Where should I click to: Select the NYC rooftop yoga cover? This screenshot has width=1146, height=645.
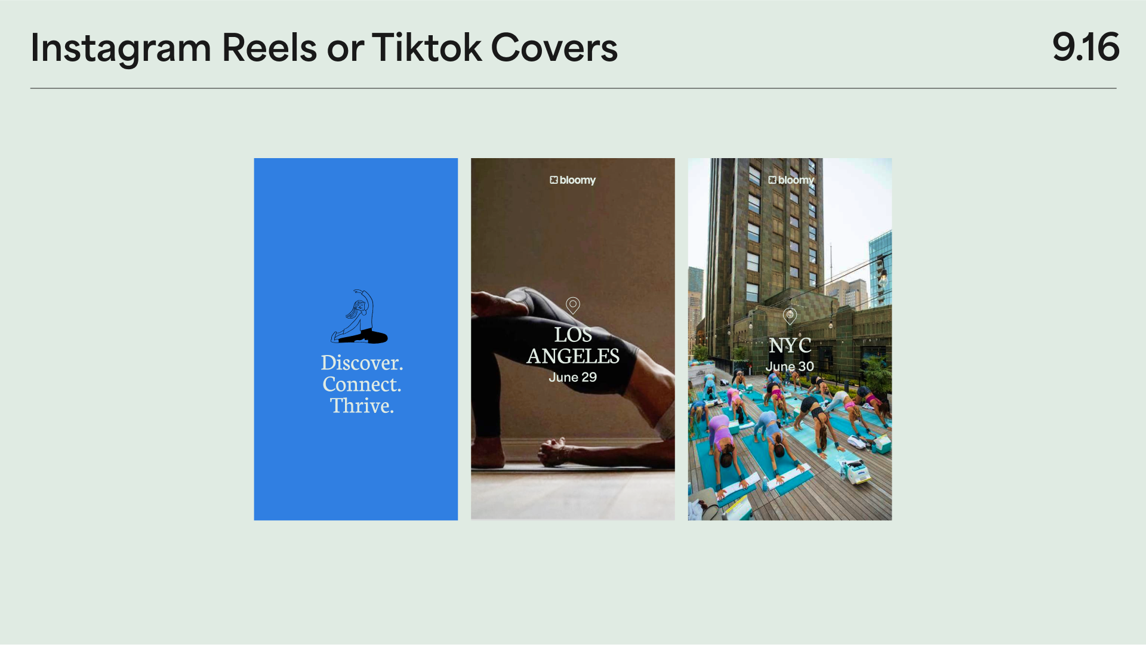coord(790,339)
